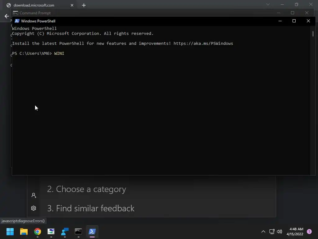Select step 3. Find similar feedback
The height and width of the screenshot is (239, 318).
pyautogui.click(x=91, y=208)
